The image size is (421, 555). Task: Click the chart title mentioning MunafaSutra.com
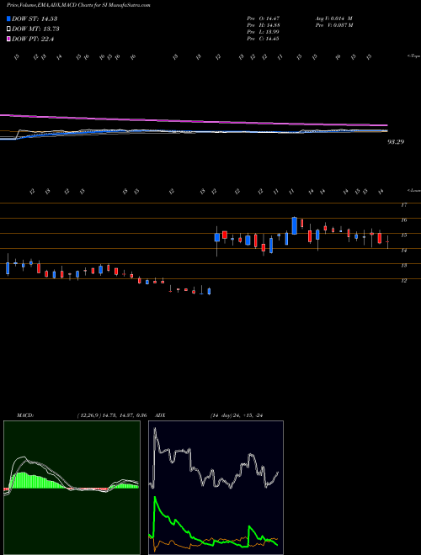click(78, 6)
